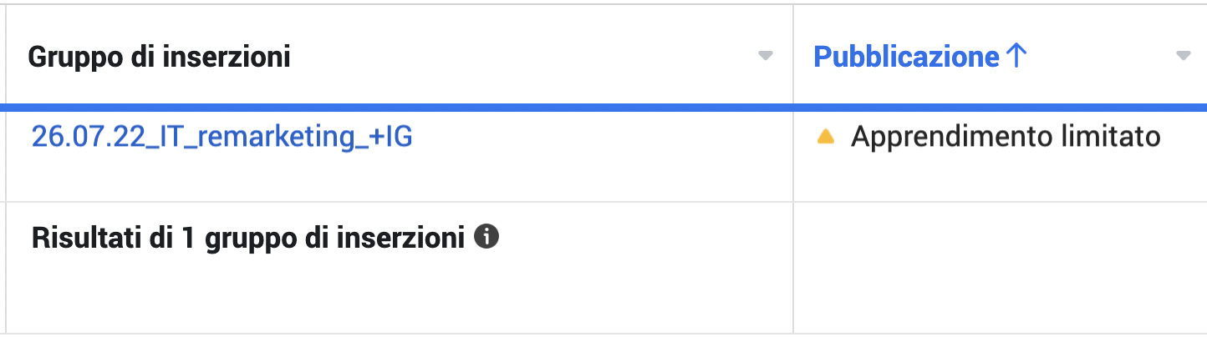Click the info icon beside Risultati text

pyautogui.click(x=486, y=238)
